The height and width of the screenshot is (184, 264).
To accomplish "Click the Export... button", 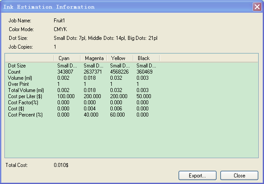I will click(197, 175).
